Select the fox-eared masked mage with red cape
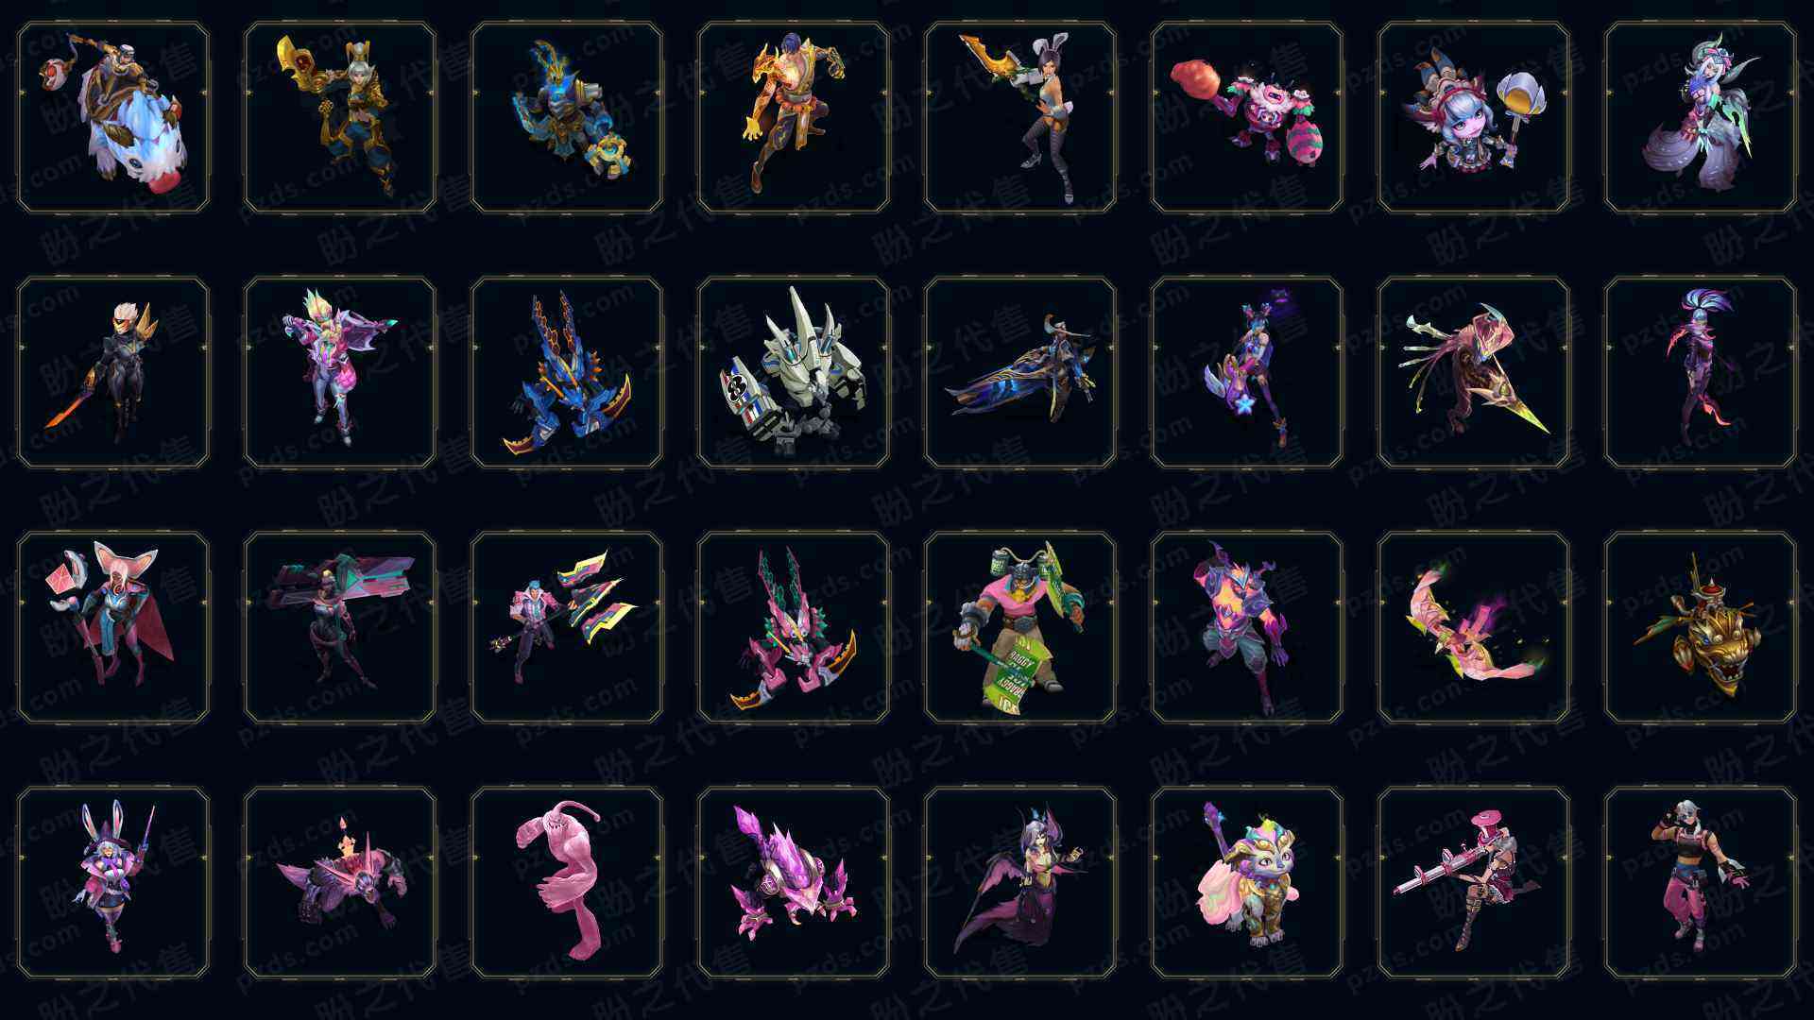The image size is (1814, 1020). pyautogui.click(x=113, y=628)
